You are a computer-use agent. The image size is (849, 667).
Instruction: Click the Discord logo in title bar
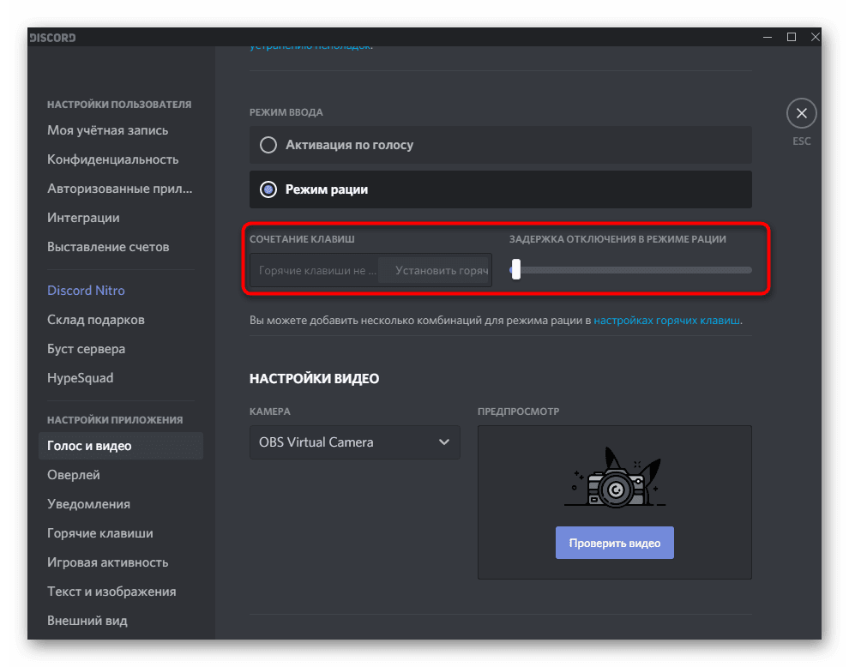(x=52, y=38)
